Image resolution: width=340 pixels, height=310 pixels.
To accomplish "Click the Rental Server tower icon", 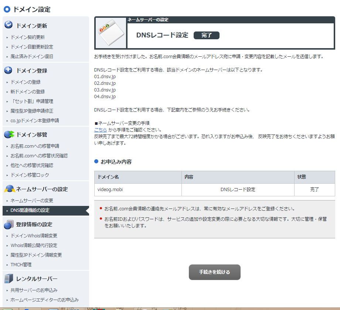I will pyautogui.click(x=8, y=279).
